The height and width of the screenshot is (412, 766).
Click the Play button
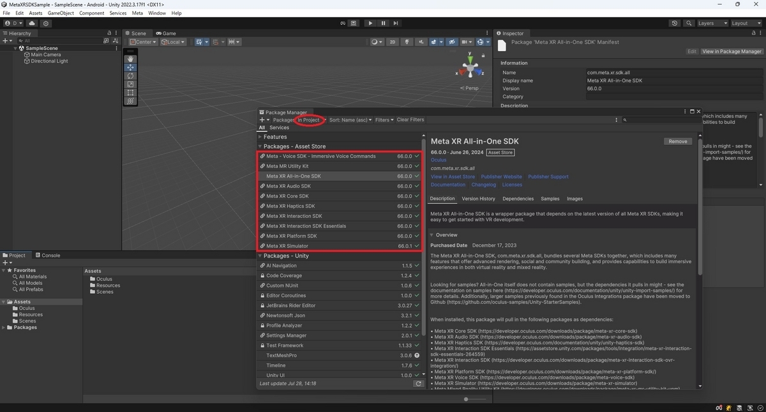coord(370,23)
